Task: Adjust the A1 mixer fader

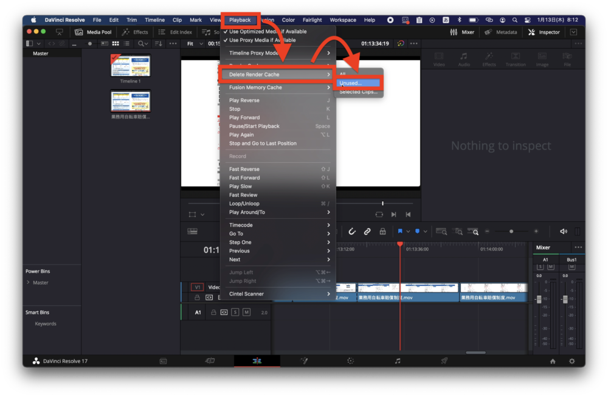Action: [x=539, y=299]
